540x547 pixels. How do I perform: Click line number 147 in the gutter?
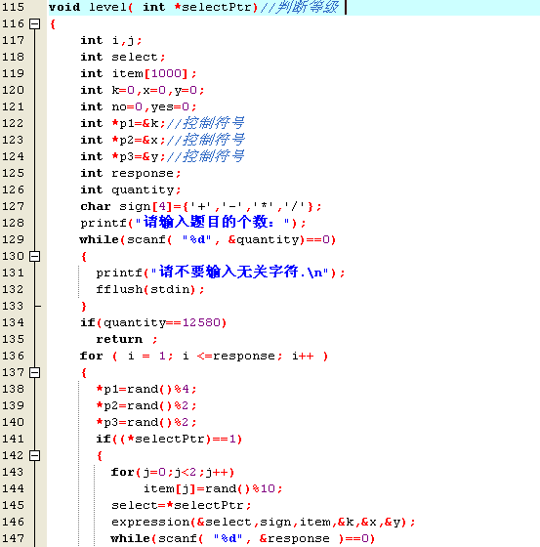click(x=14, y=538)
